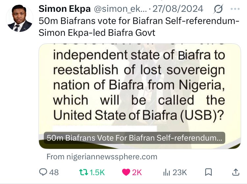Click the Grok slashed-circle icon
Screen dimensions: 247x184
(218, 9)
